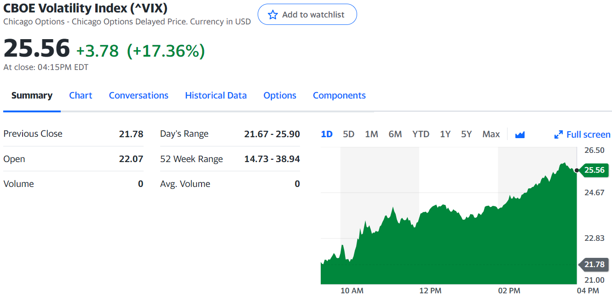Open the Summary tab
612x297 pixels.
click(x=32, y=95)
